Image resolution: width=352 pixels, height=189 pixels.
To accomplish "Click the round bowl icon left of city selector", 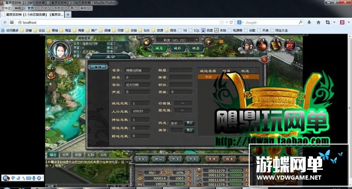I will click(147, 42).
